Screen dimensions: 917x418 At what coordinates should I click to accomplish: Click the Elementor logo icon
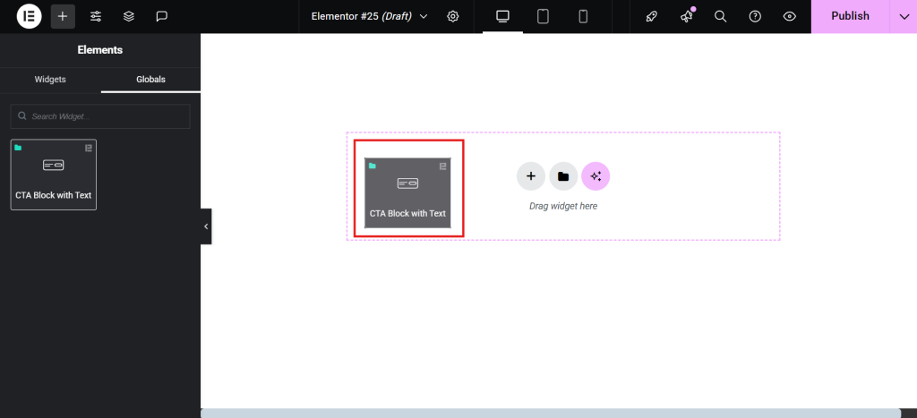tap(29, 16)
